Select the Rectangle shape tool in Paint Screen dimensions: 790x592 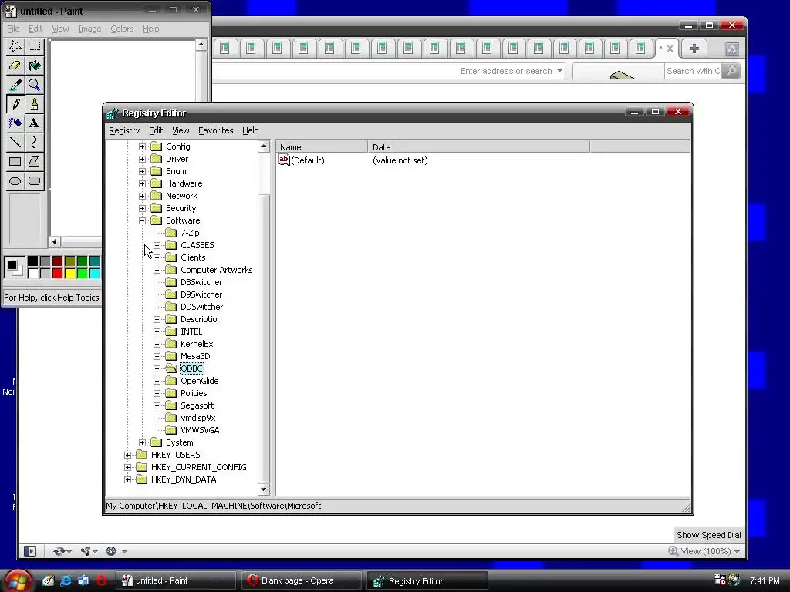point(15,162)
